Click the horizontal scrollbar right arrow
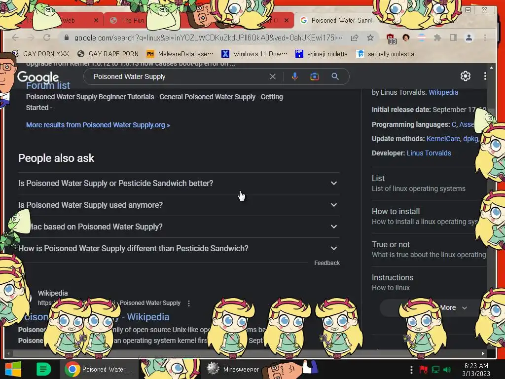This screenshot has height=379, width=505. [x=483, y=353]
